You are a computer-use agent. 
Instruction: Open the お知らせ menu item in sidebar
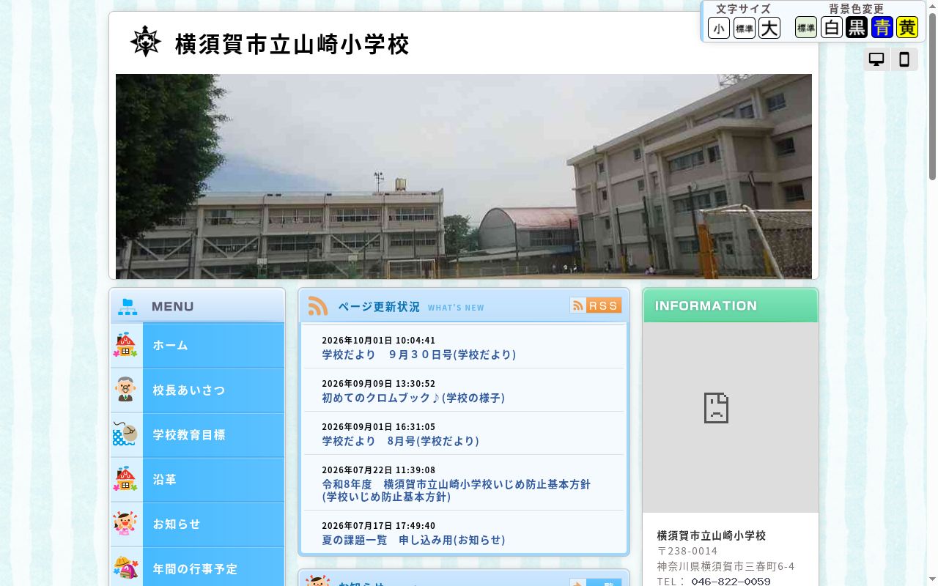[197, 524]
